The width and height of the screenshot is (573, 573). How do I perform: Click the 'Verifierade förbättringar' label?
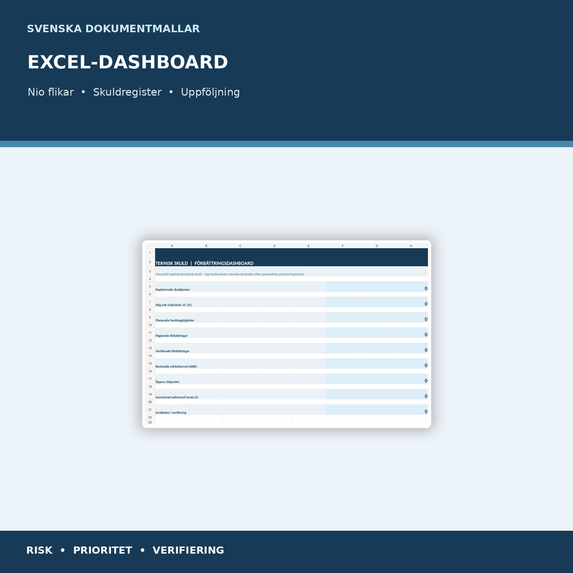[172, 351]
